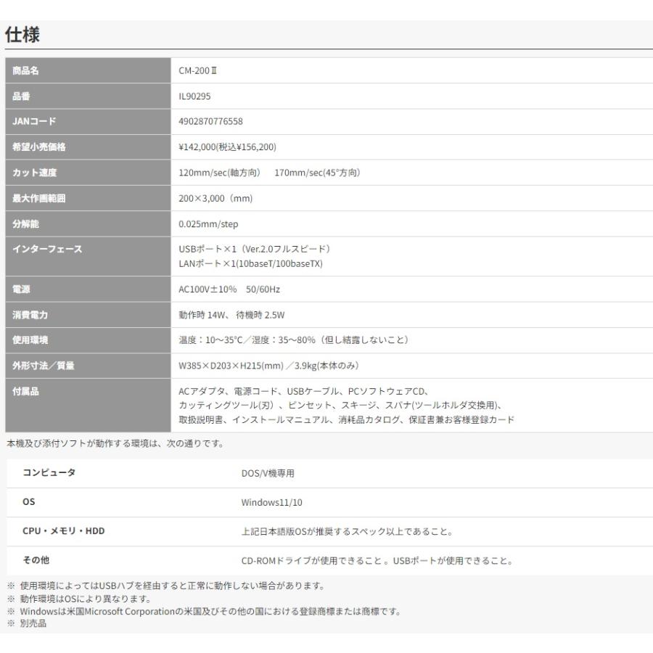The image size is (653, 653).
Task: Select temperature and humidity value
Action: [x=294, y=340]
